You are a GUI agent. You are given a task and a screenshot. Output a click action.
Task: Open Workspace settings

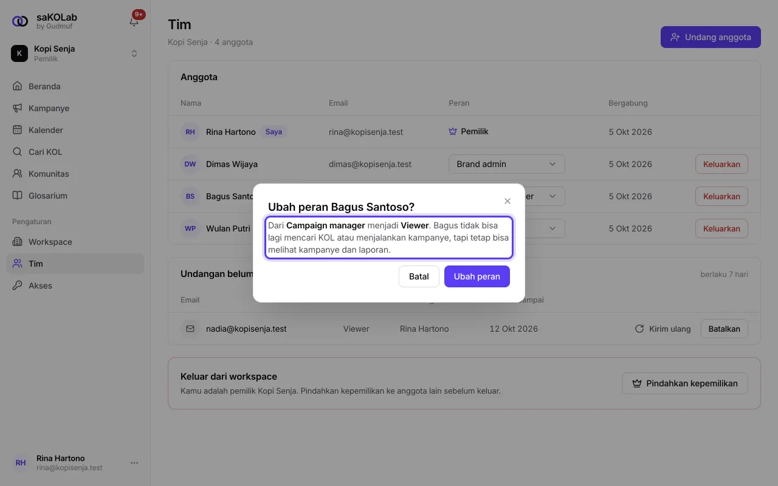[75, 242]
